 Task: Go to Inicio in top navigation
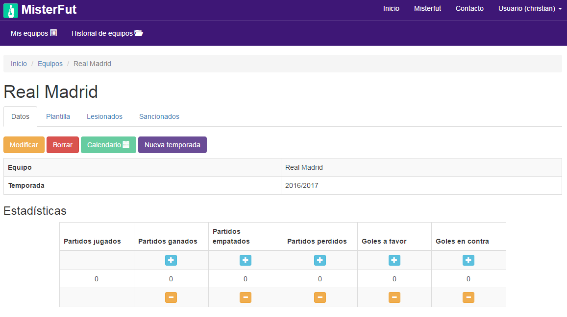pyautogui.click(x=391, y=8)
